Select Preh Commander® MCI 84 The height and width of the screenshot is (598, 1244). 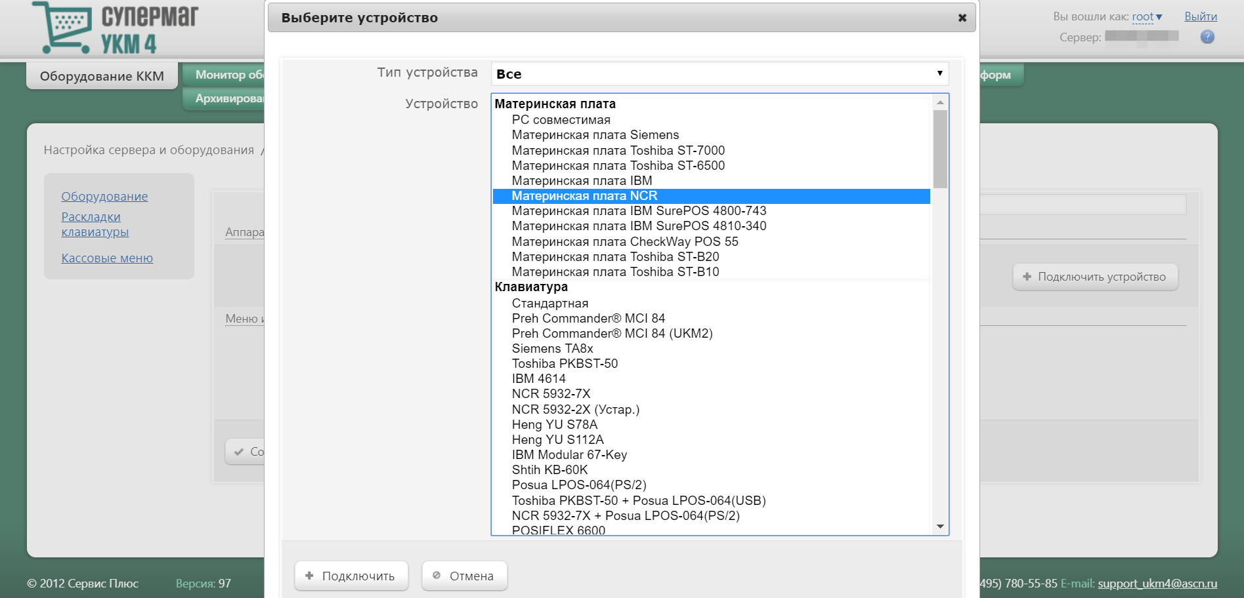tap(712, 318)
